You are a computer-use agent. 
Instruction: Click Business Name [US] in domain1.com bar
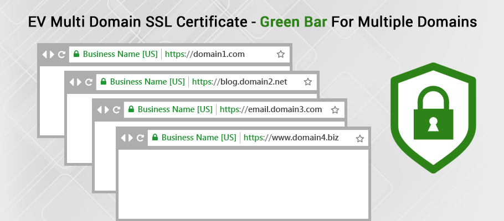[x=120, y=54]
